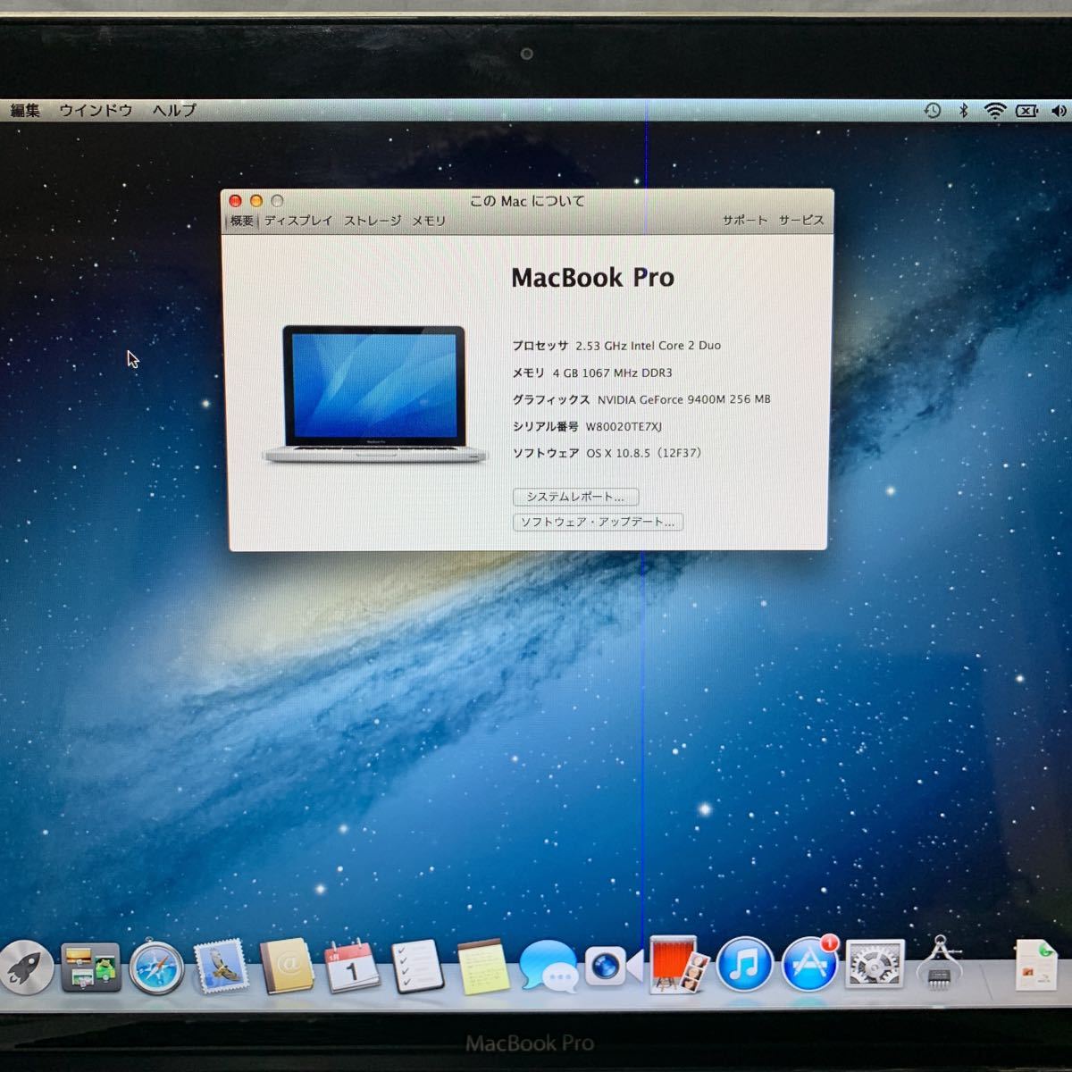Viewport: 1072px width, 1072px height.
Task: Switch to the ディスプレイ tab
Action: [x=298, y=220]
